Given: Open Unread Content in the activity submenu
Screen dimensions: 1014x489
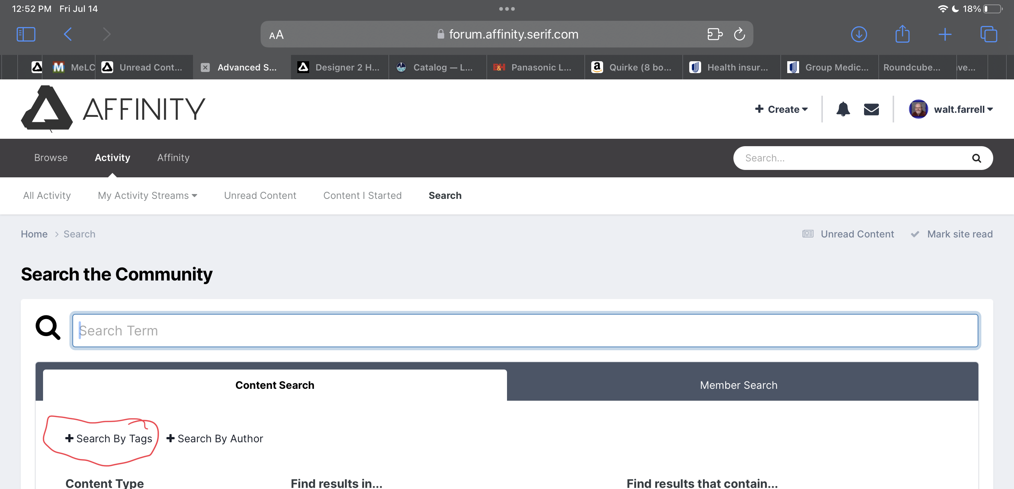Looking at the screenshot, I should click(260, 196).
